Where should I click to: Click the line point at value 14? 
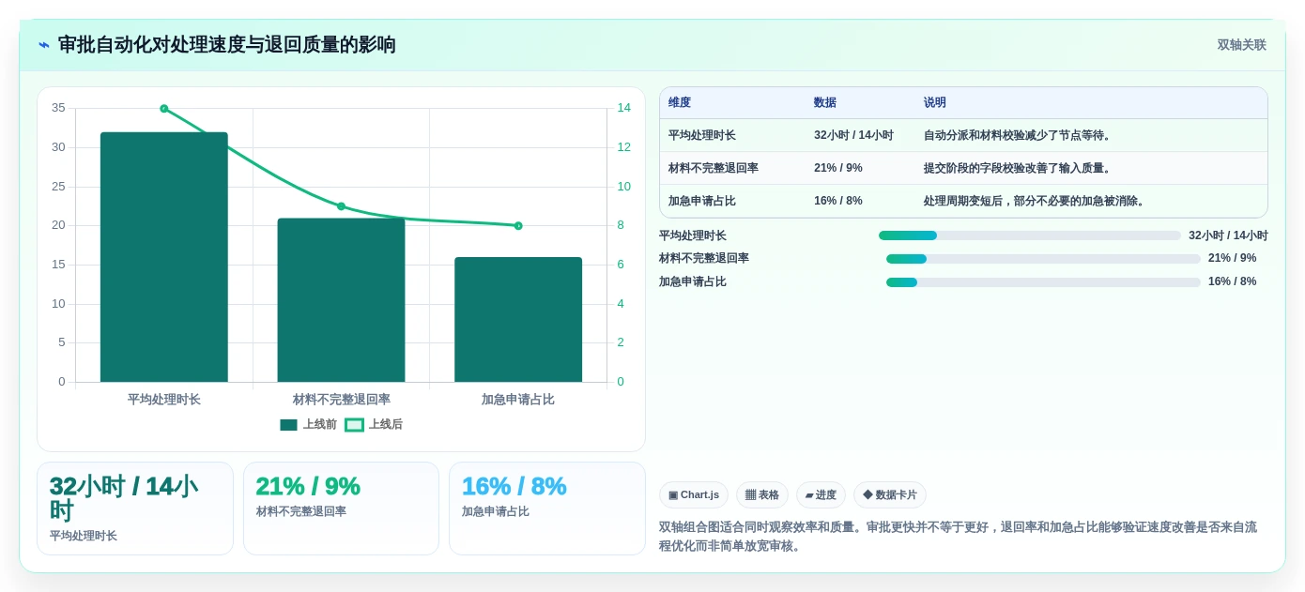tap(164, 109)
